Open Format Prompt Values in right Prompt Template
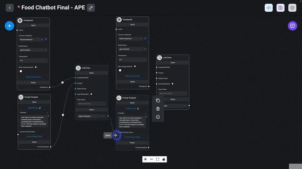Screen dimensions: 302x169 [132, 137]
